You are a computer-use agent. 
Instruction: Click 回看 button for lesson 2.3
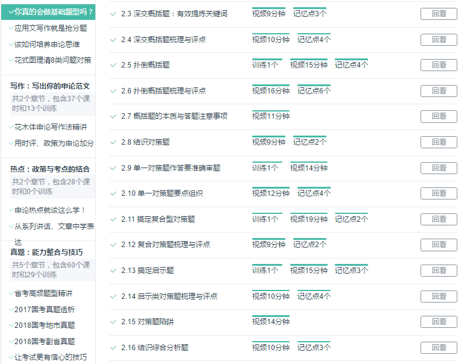[439, 14]
